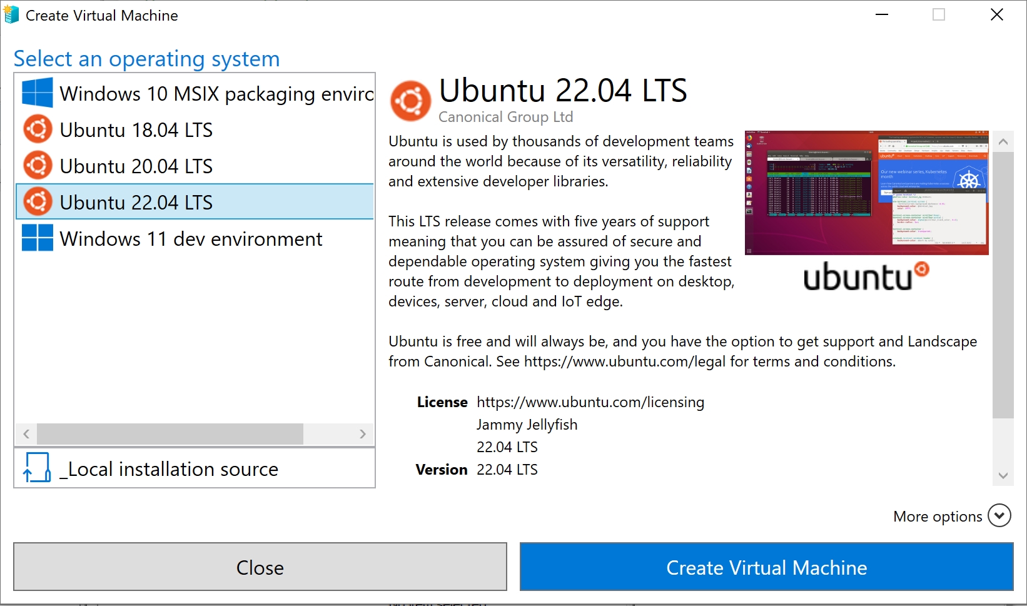Click the Ubuntu logo beside the title

point(410,99)
